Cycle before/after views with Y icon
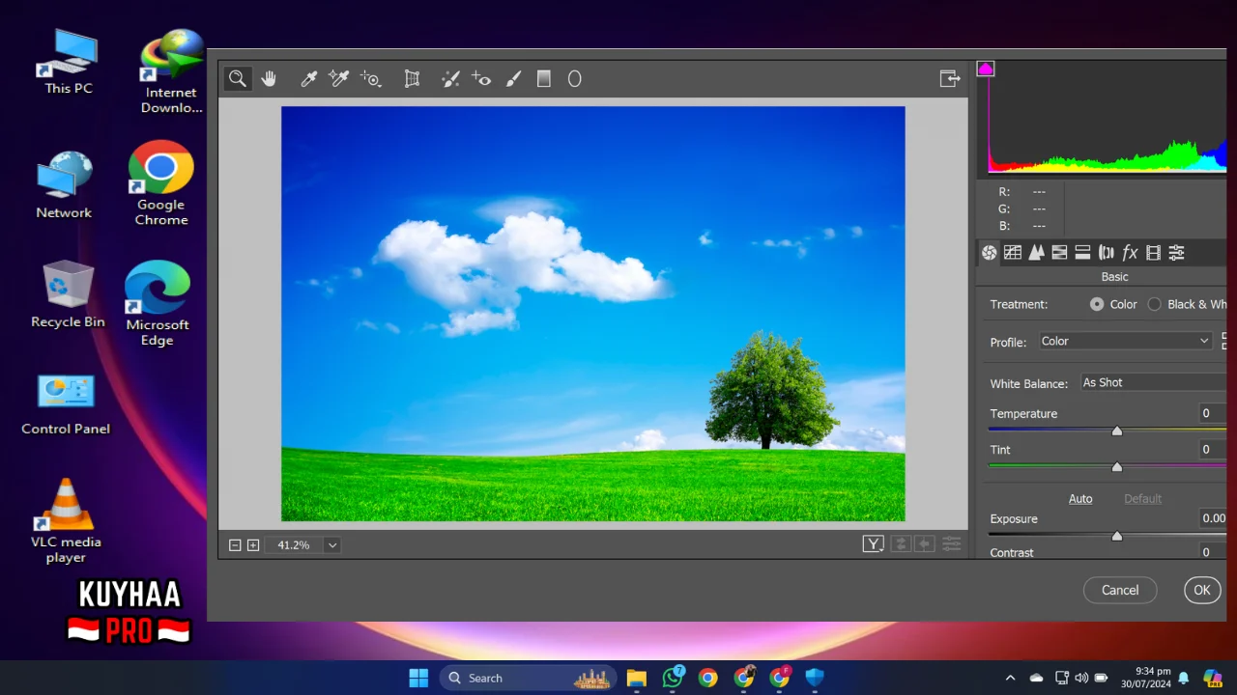The width and height of the screenshot is (1237, 695). (874, 544)
